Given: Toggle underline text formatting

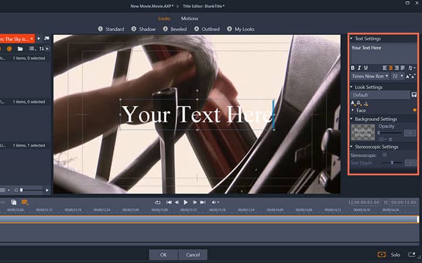Looking at the screenshot, I should tap(366, 68).
